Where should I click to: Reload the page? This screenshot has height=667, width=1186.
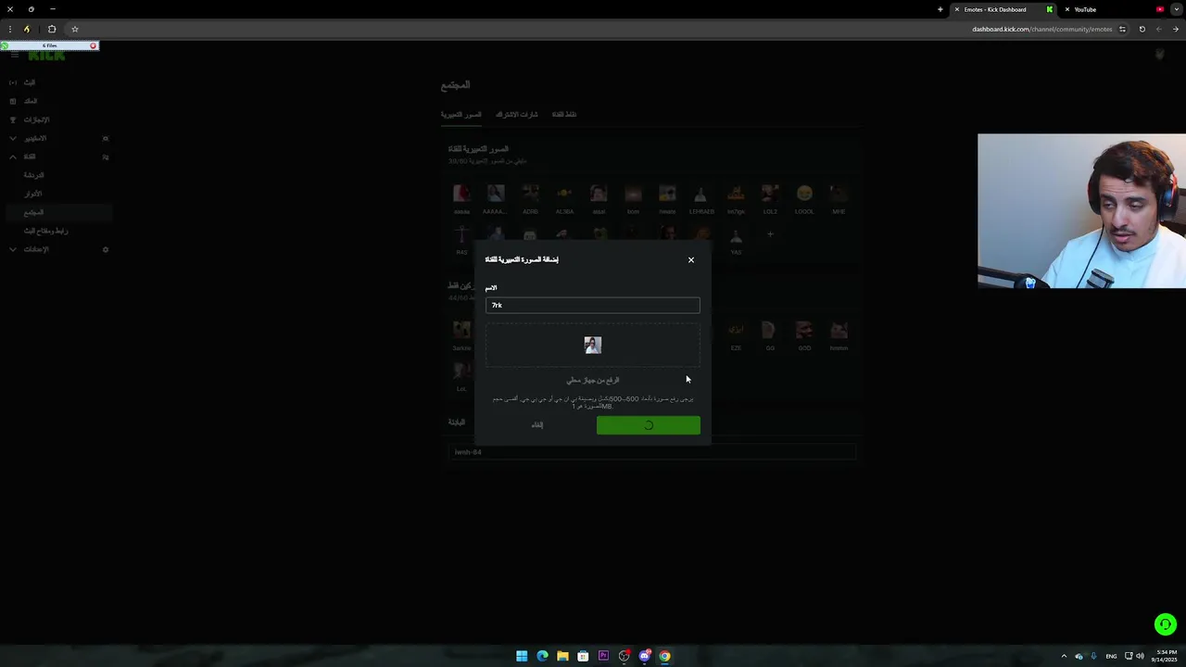(x=1142, y=29)
